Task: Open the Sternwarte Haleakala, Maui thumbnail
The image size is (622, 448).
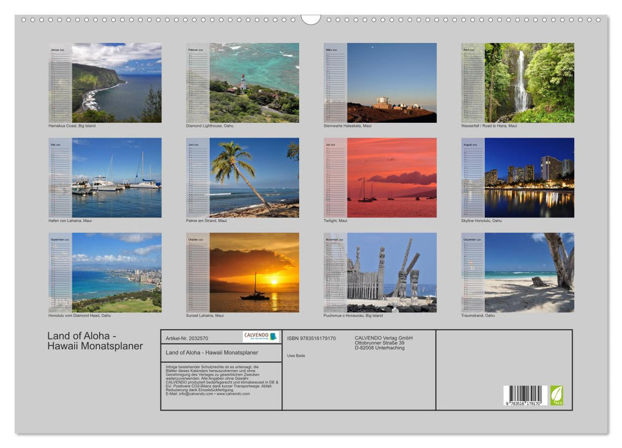Action: (391, 83)
